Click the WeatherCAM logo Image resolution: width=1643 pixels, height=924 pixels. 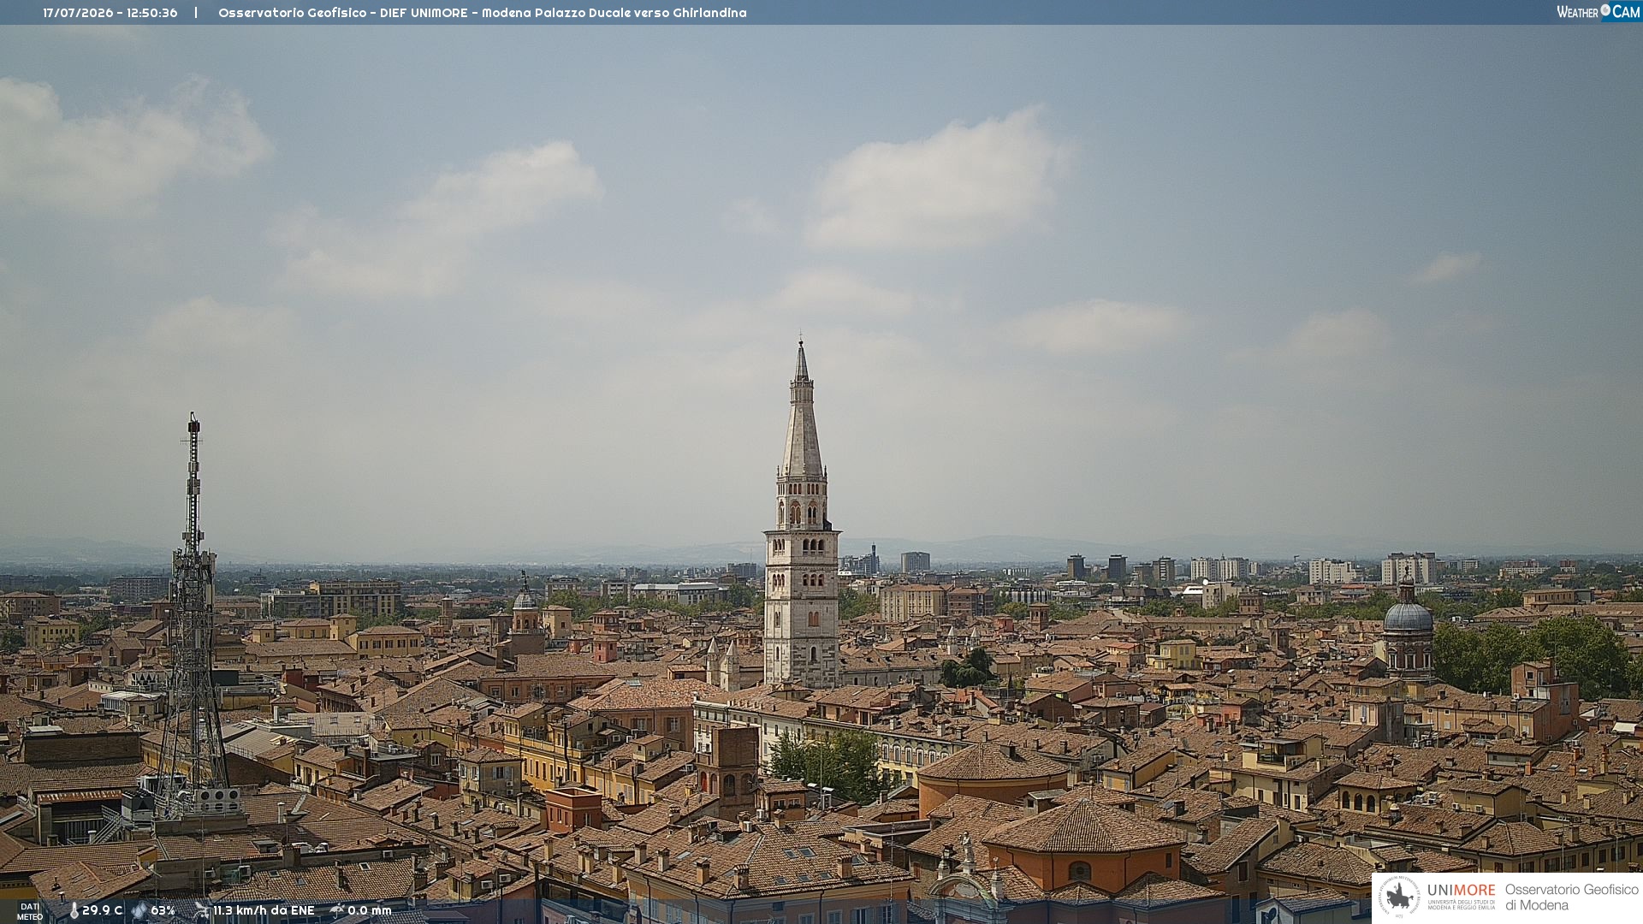[x=1599, y=12]
